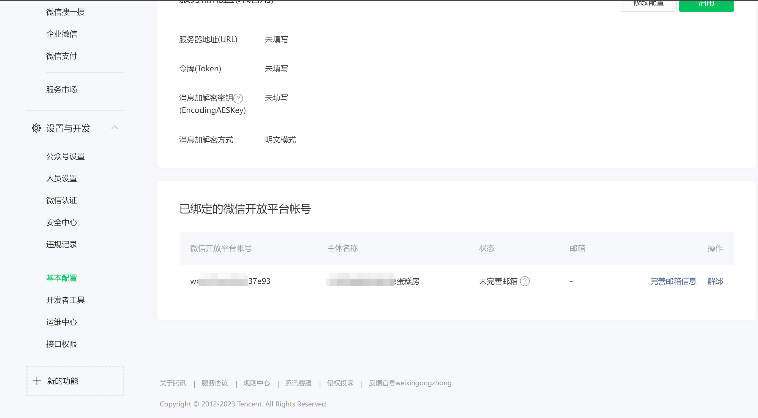Image resolution: width=758 pixels, height=418 pixels.
Task: Go to 微信支付 in the sidebar
Action: 61,56
